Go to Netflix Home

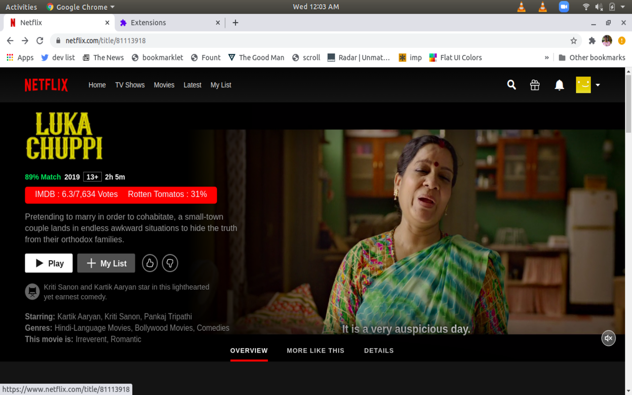pos(97,85)
